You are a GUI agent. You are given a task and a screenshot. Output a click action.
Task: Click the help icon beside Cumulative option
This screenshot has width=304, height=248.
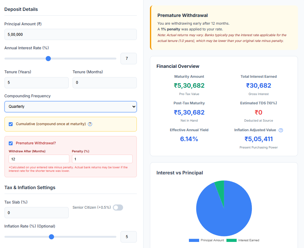(x=90, y=124)
